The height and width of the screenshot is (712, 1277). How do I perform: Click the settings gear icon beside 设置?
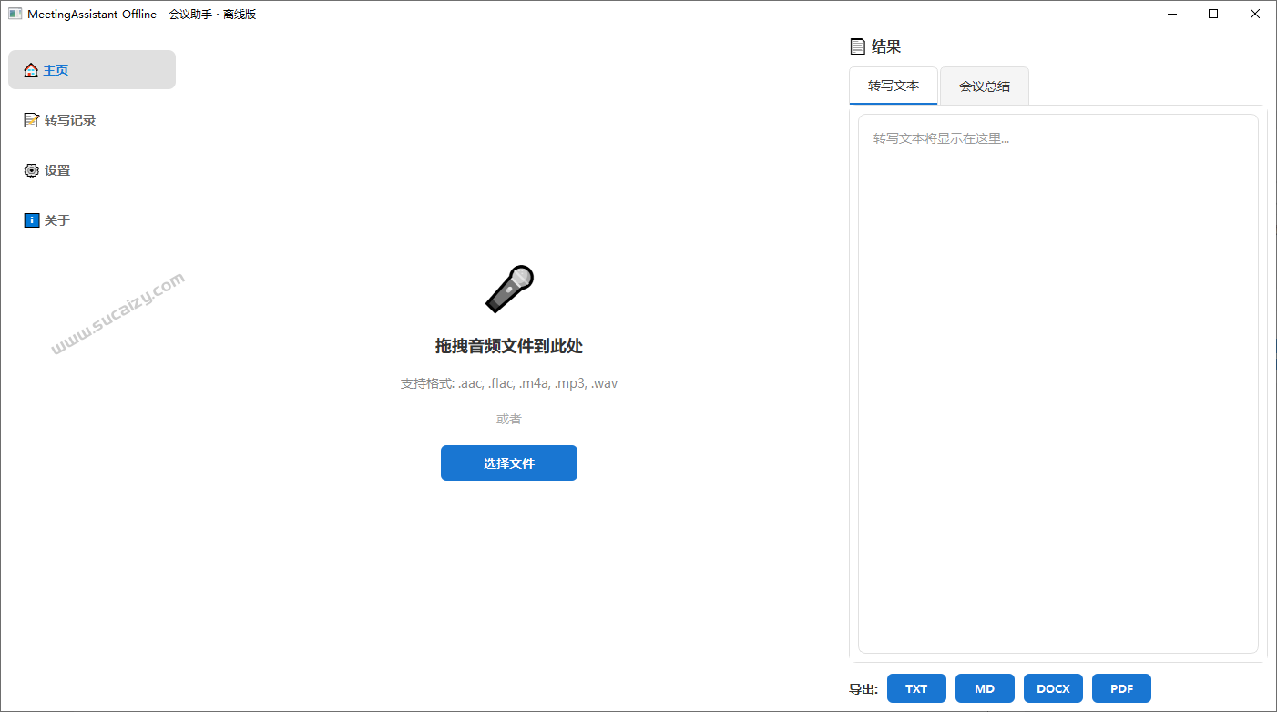pos(31,169)
